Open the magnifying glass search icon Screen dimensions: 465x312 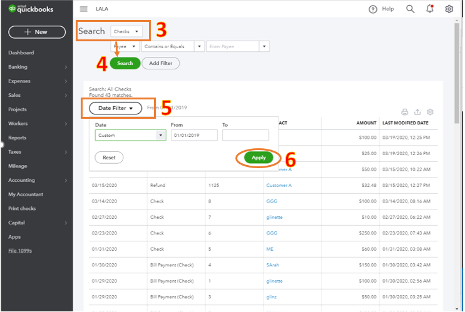tap(410, 9)
